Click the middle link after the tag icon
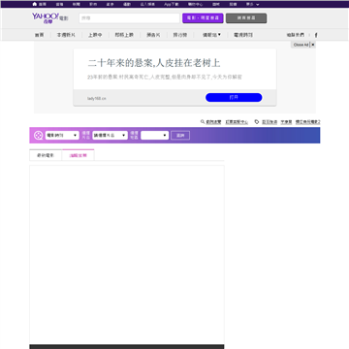349x349 pixels. 286,122
